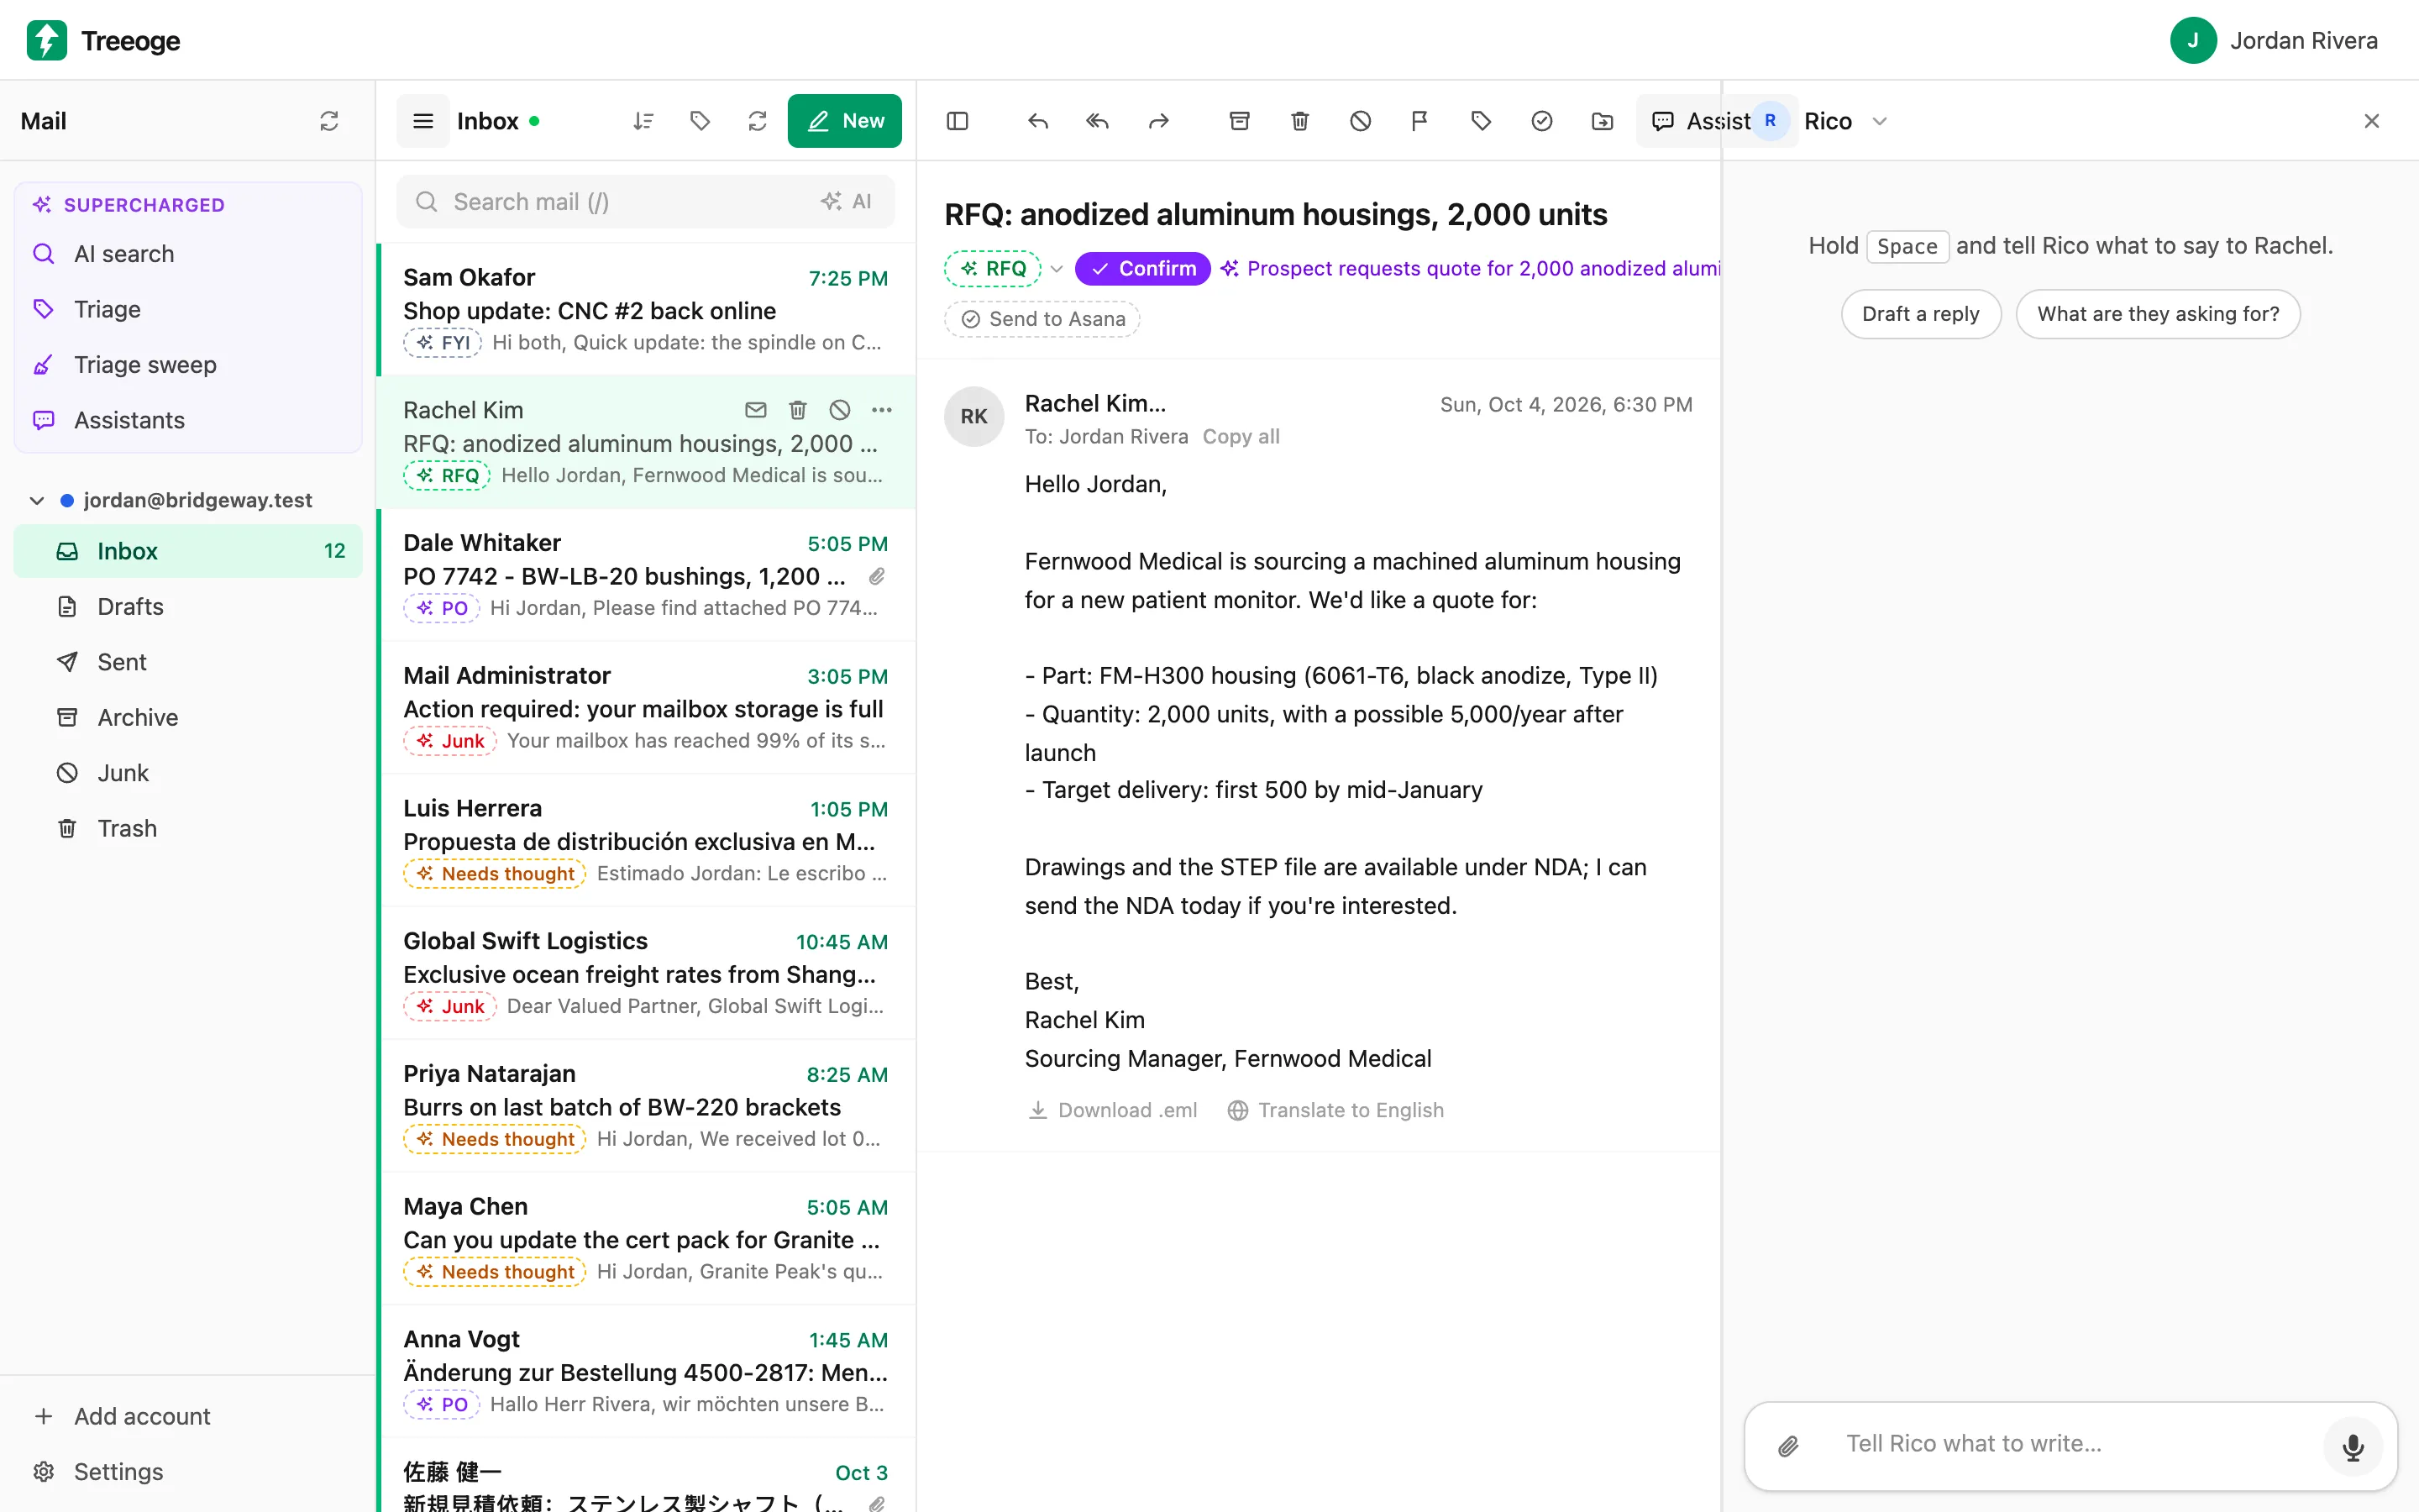Screen dimensions: 2419x1512
Task: Go to the Junk folder
Action: [188, 773]
